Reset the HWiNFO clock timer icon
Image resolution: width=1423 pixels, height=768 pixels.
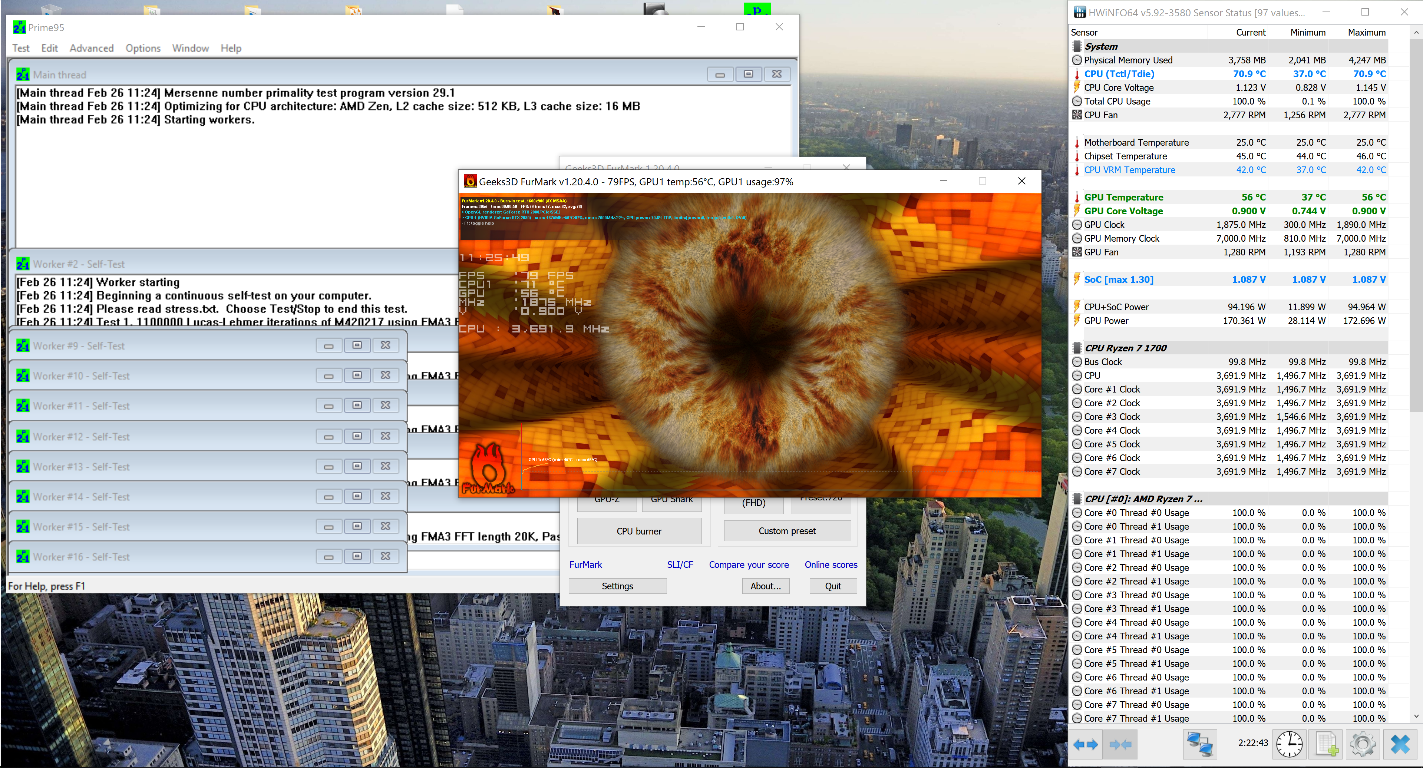(x=1289, y=745)
